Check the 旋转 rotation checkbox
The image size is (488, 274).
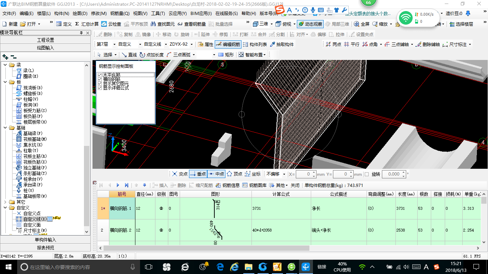[367, 174]
